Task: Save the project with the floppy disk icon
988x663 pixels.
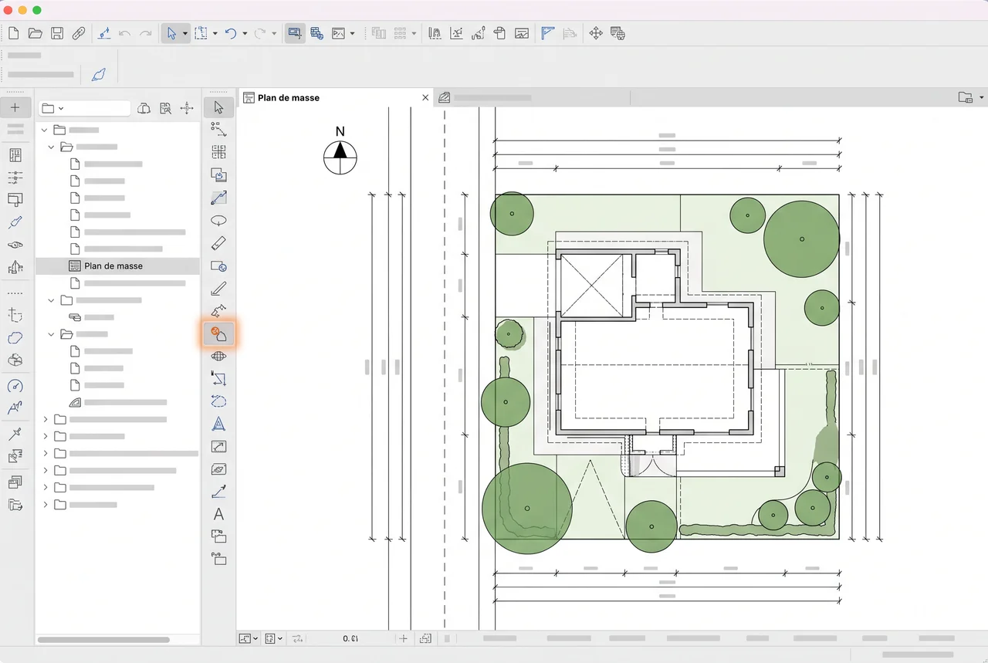Action: (x=57, y=33)
